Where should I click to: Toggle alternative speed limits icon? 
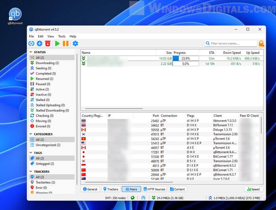[144, 198]
